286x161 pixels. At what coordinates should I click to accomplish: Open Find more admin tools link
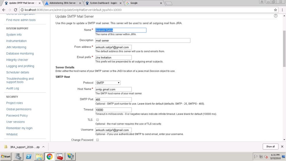pos(21,20)
